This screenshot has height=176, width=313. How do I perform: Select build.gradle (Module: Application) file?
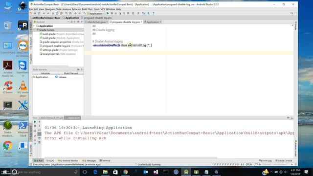point(60,38)
